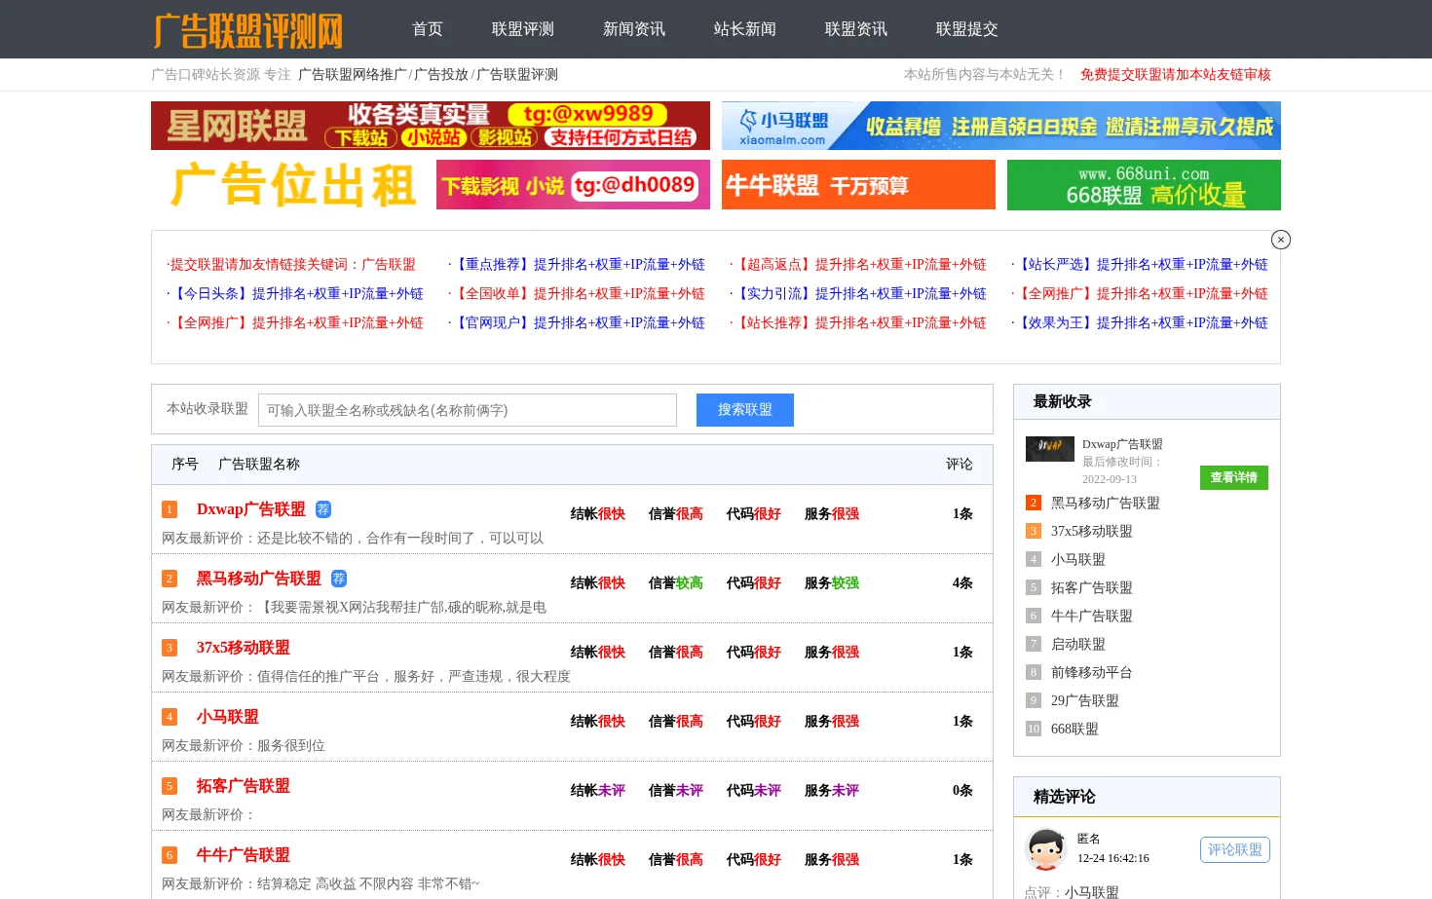
Task: Click 0条 comments count for 拓客广告联盟
Action: point(962,791)
